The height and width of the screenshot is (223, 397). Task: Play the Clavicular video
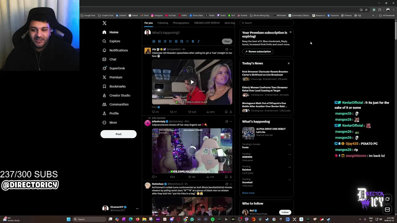pos(192,82)
